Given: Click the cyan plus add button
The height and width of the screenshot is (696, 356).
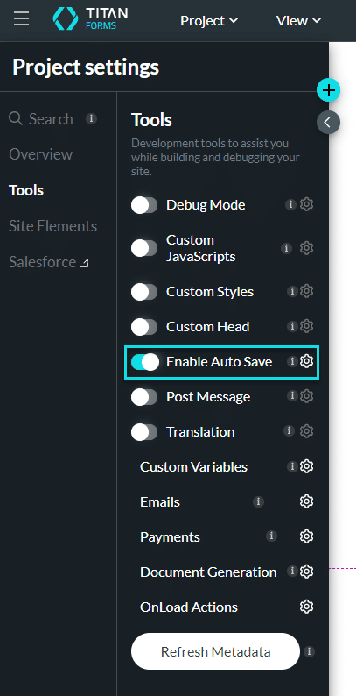Looking at the screenshot, I should 329,90.
